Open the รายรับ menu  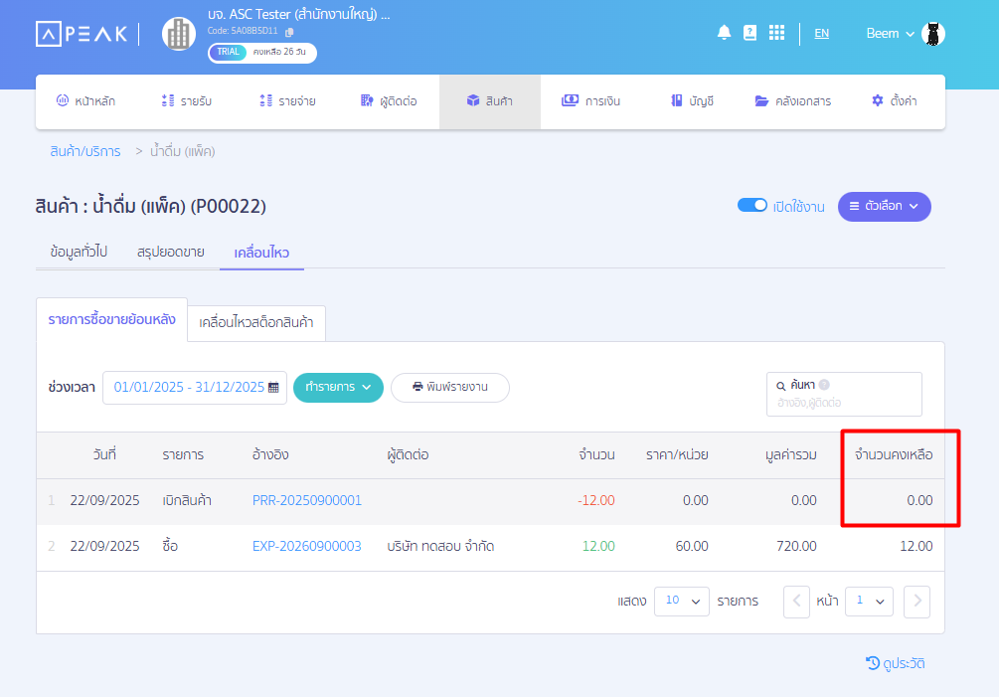point(186,101)
